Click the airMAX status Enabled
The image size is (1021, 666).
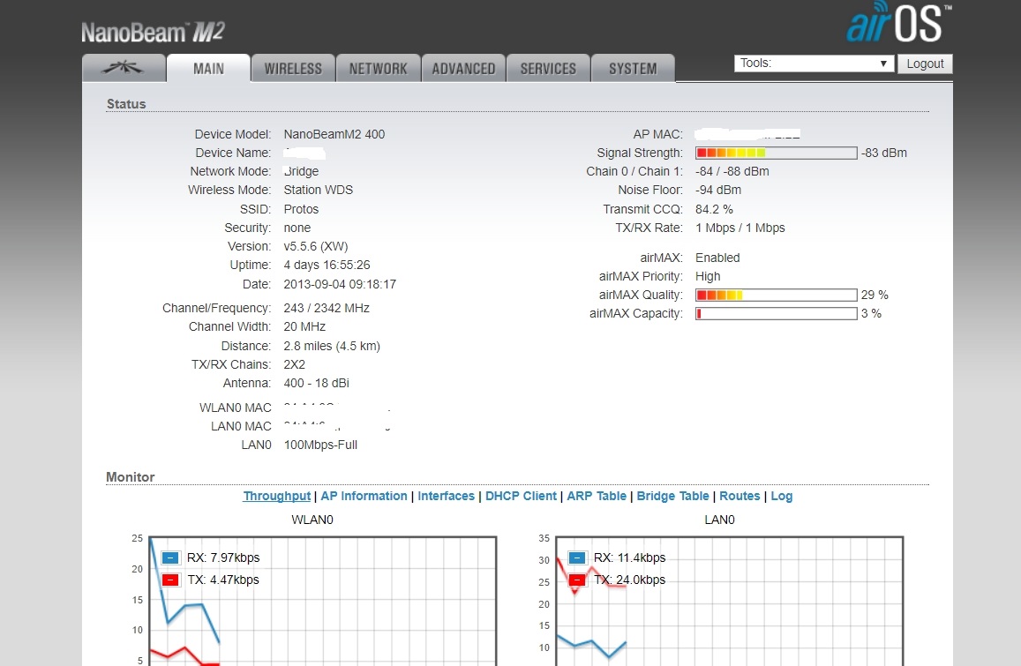click(x=717, y=258)
